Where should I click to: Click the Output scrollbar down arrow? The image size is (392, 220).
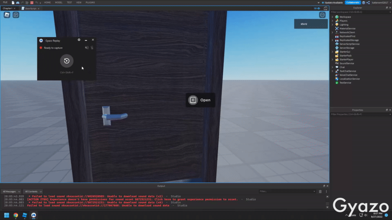coord(327,207)
